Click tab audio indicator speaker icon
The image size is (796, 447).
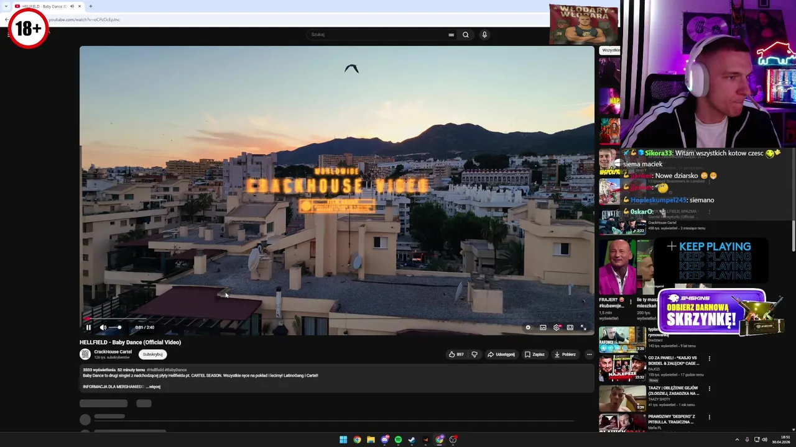click(72, 6)
